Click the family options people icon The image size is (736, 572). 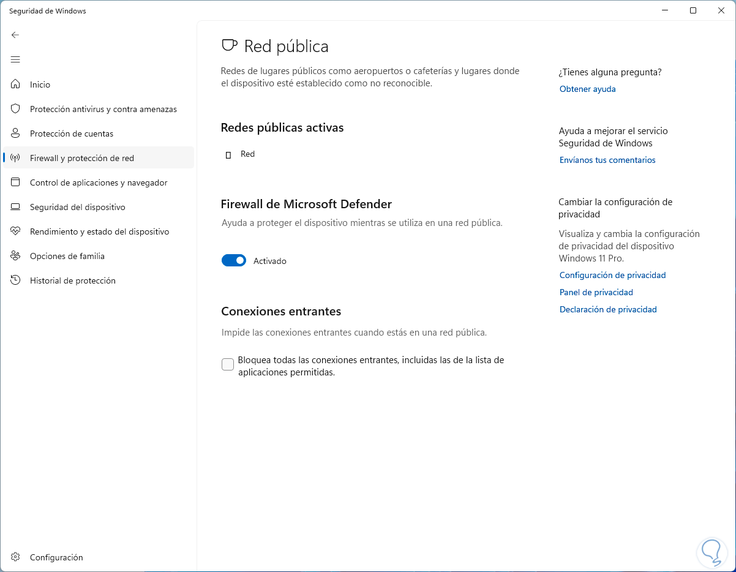pos(16,256)
